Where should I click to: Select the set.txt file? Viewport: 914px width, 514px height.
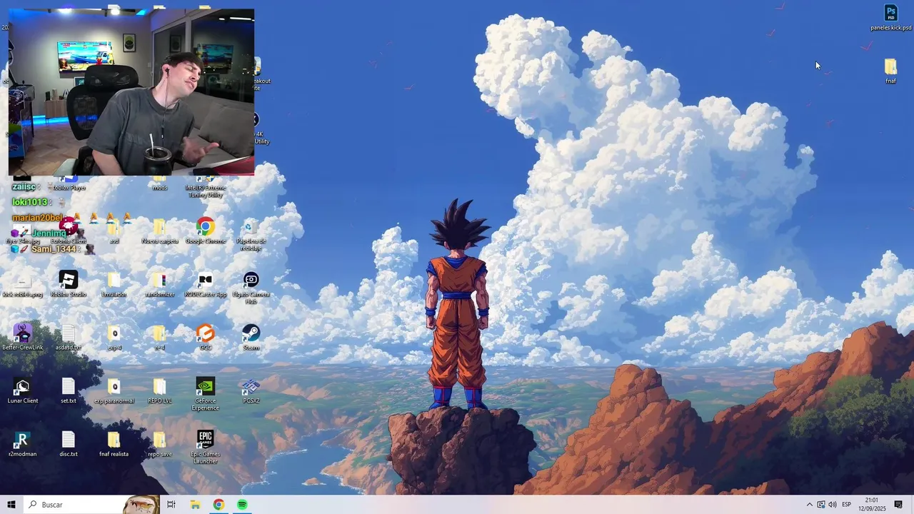coord(69,391)
